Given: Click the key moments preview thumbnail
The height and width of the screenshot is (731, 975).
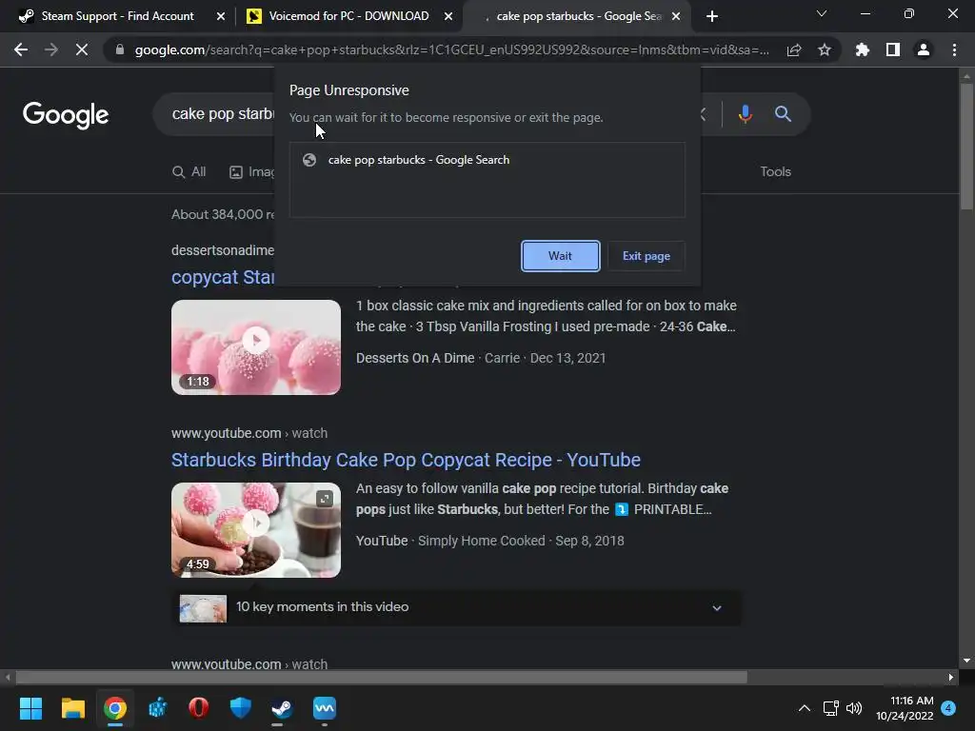Looking at the screenshot, I should tap(203, 608).
